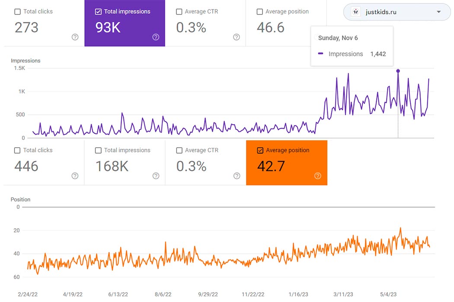Enable Total clicks checkbox in the 273 card
The image size is (454, 302).
point(17,12)
